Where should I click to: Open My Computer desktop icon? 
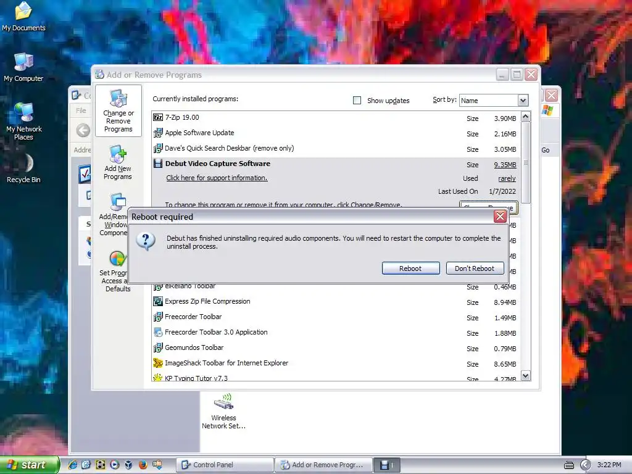pos(24,67)
